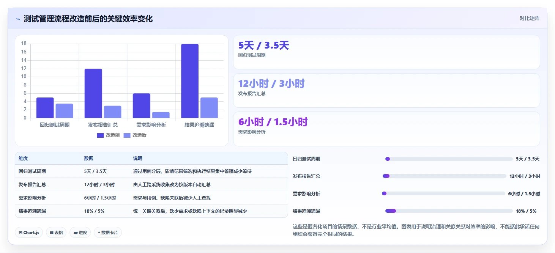Click the 说明 column header
Viewport: 555px width, 253px height.
click(x=138, y=159)
